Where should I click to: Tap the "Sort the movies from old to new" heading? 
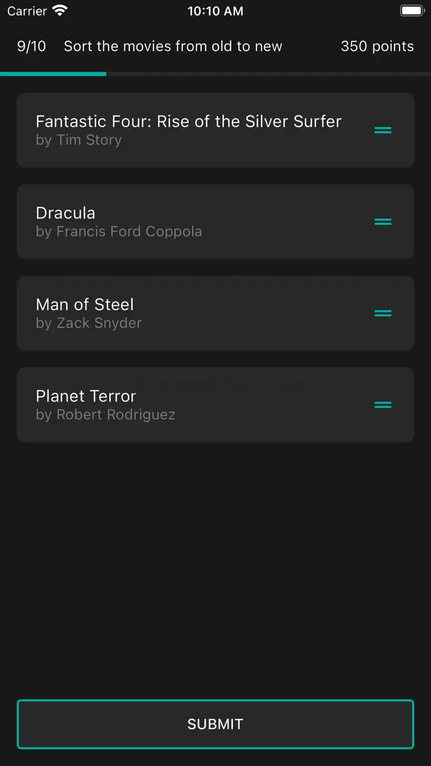coord(173,46)
